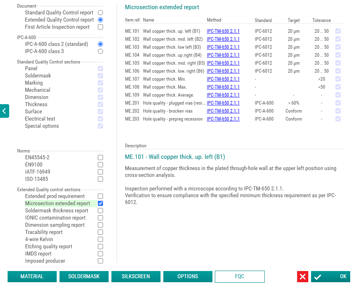Toggle the ME.106 row checkbox
353x287 pixels.
338,71
